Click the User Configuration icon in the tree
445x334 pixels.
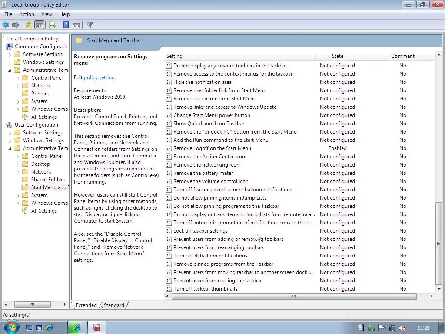(x=9, y=125)
